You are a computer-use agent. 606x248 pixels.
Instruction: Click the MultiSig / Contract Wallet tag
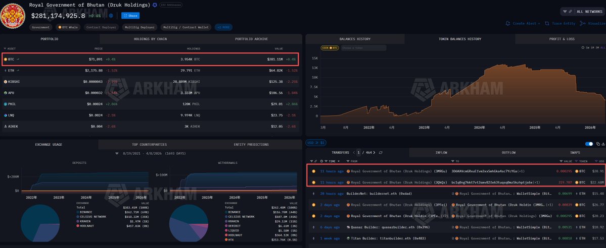click(186, 27)
